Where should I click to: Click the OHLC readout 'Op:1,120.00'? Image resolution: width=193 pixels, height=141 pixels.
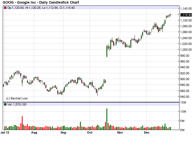coord(15,8)
